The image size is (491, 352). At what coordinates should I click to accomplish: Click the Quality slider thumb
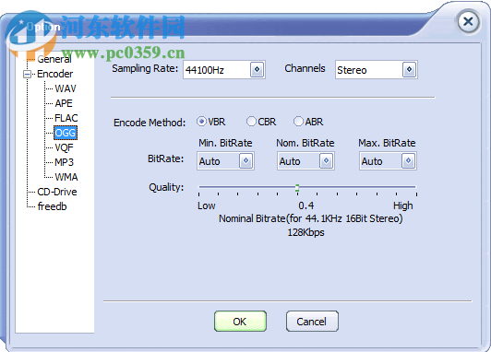pos(297,188)
